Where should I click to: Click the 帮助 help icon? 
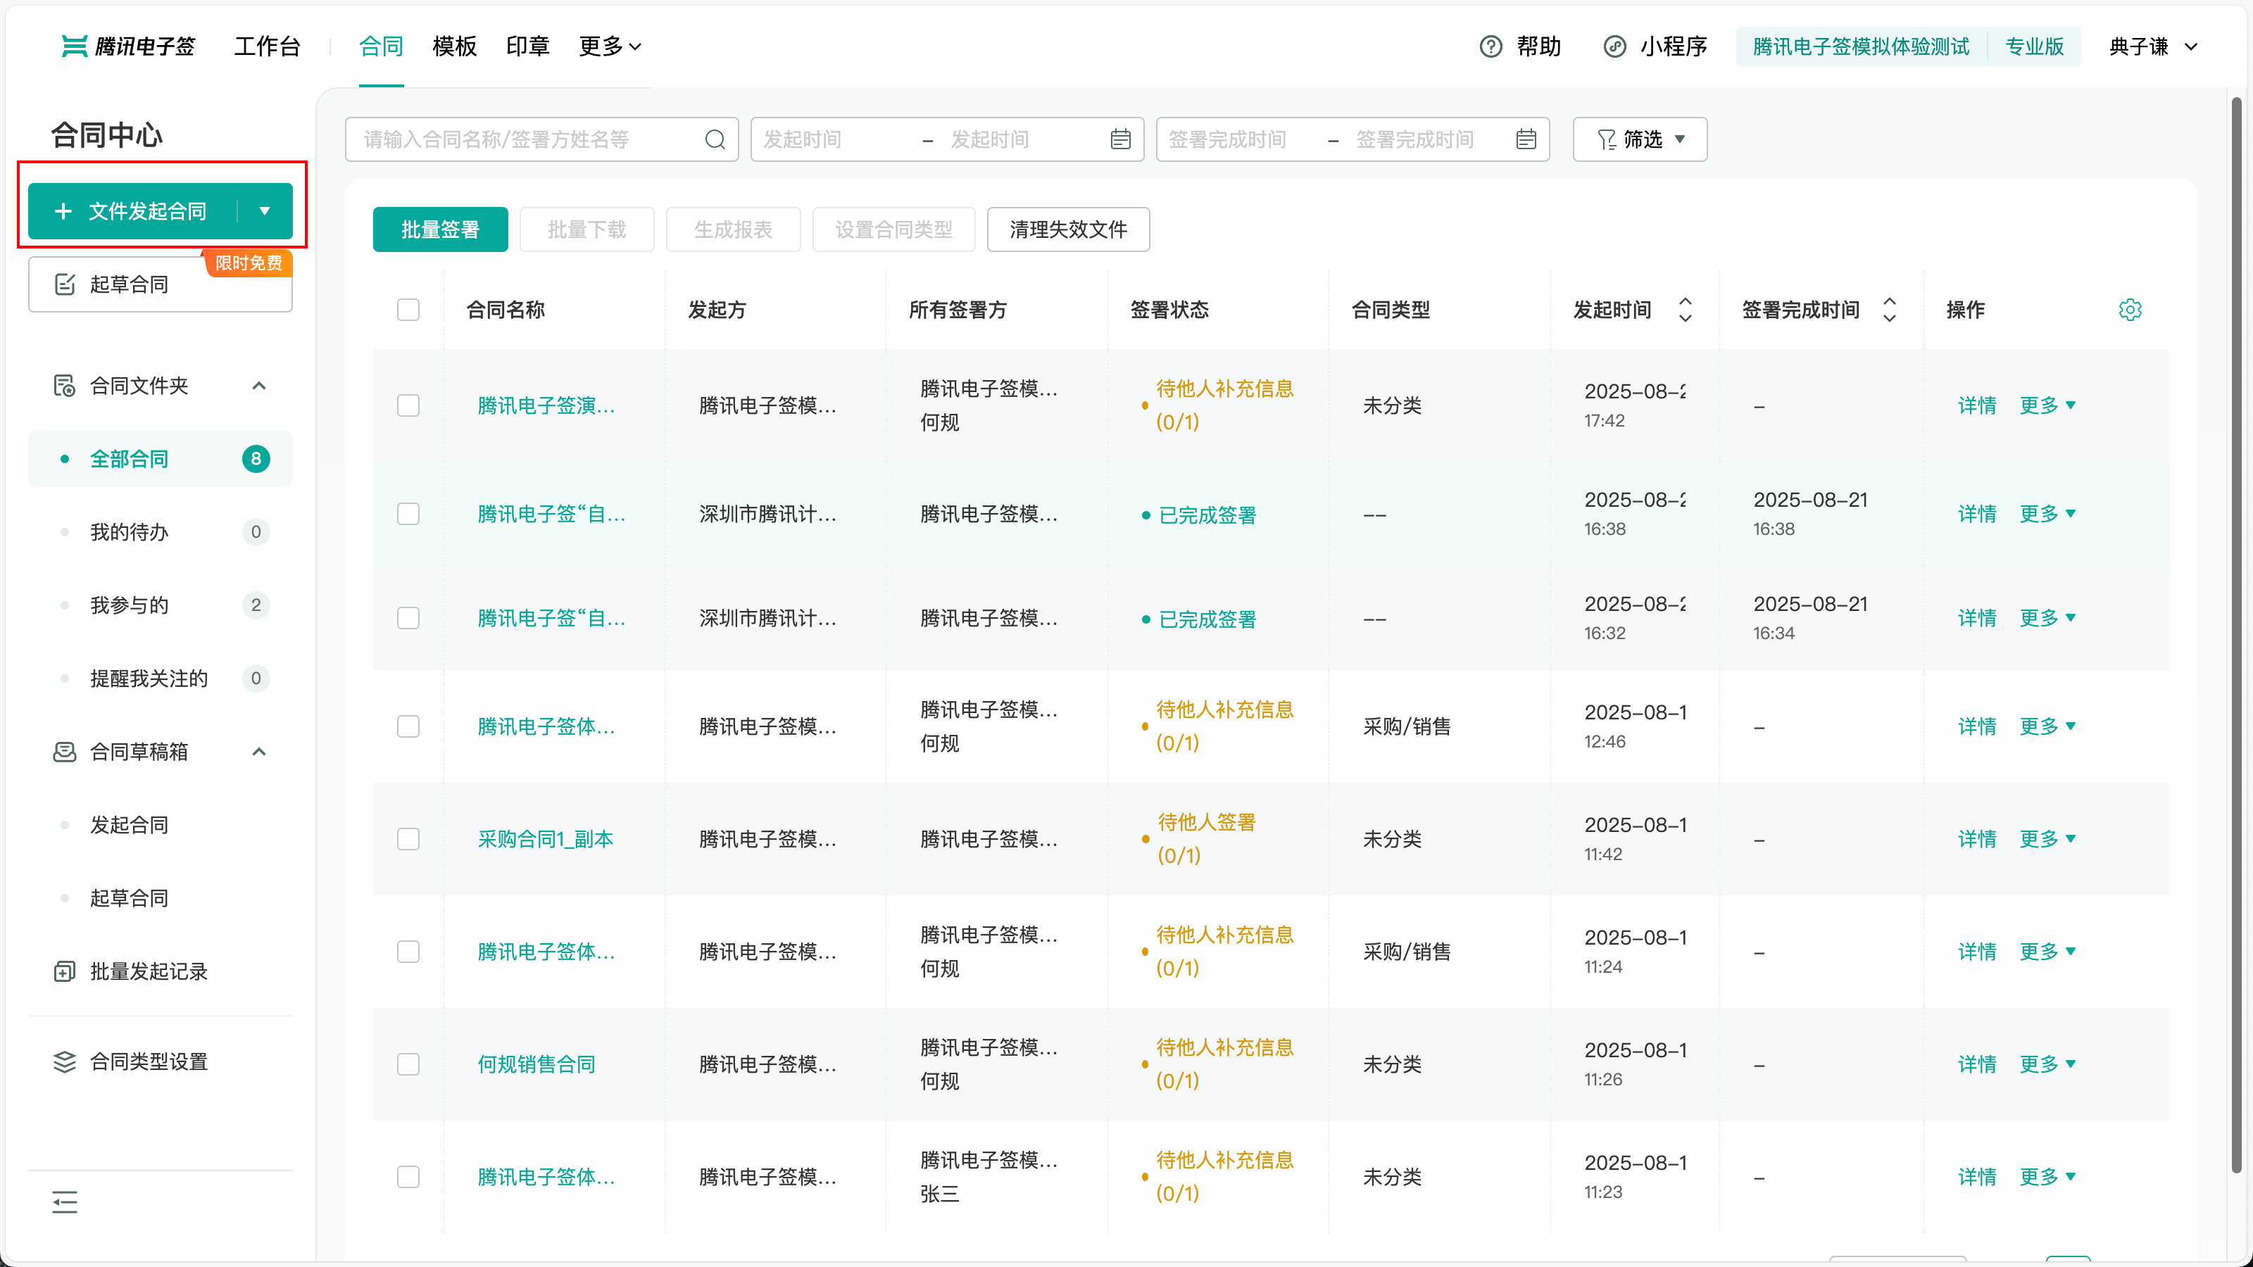1491,46
